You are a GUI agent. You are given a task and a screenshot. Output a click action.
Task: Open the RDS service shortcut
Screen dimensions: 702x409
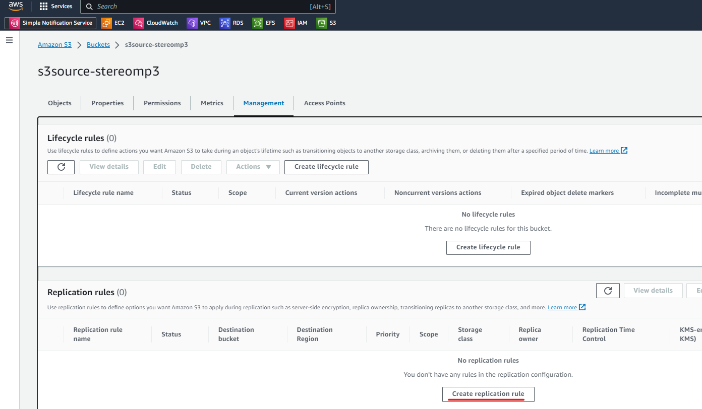click(x=232, y=23)
